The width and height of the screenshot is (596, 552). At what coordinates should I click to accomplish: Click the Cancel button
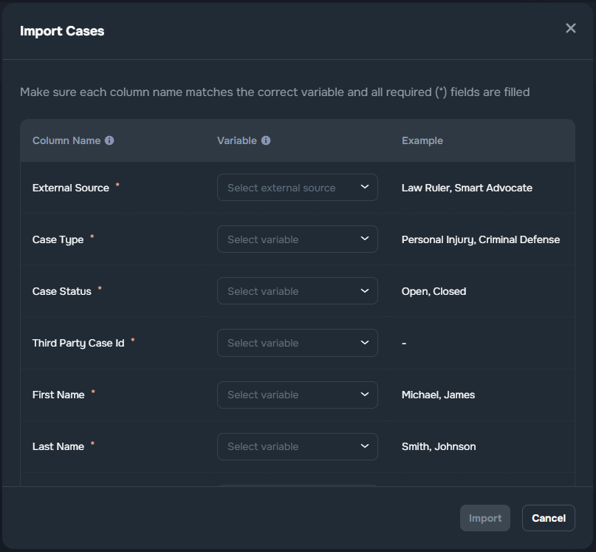[x=548, y=517]
